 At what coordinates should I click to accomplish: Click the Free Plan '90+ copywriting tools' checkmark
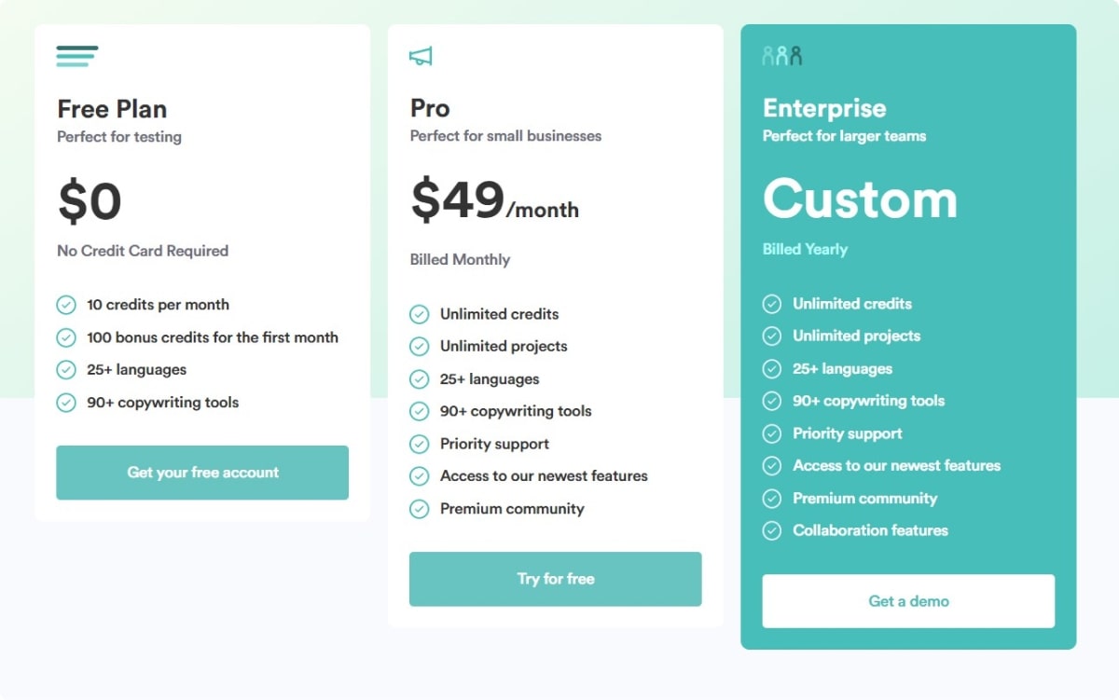pyautogui.click(x=66, y=403)
